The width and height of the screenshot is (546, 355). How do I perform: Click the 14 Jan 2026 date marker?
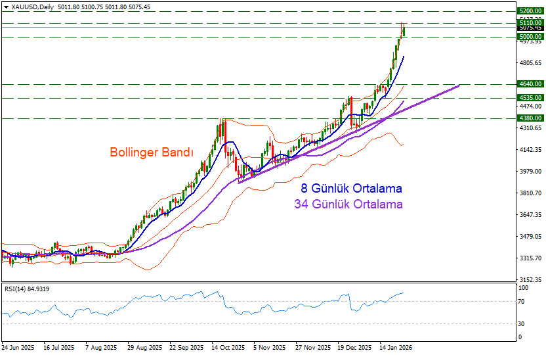(395, 346)
